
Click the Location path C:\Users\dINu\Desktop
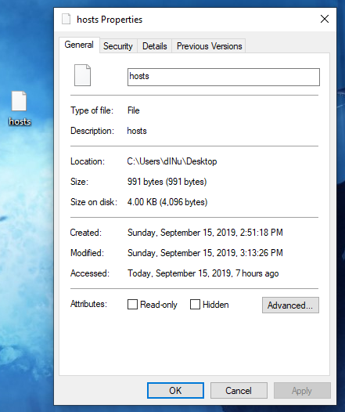pos(172,161)
